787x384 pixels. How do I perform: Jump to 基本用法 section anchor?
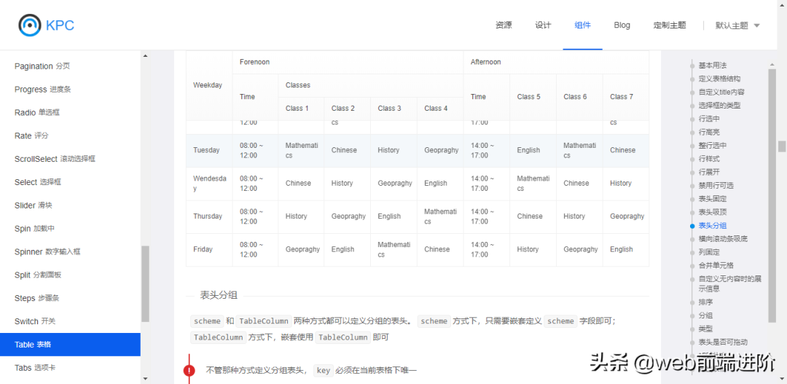pyautogui.click(x=712, y=66)
